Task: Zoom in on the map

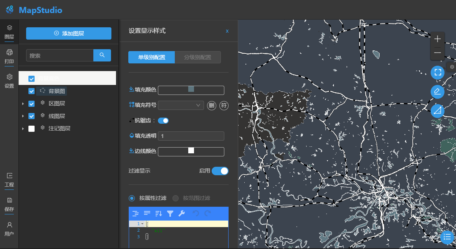Action: point(438,39)
